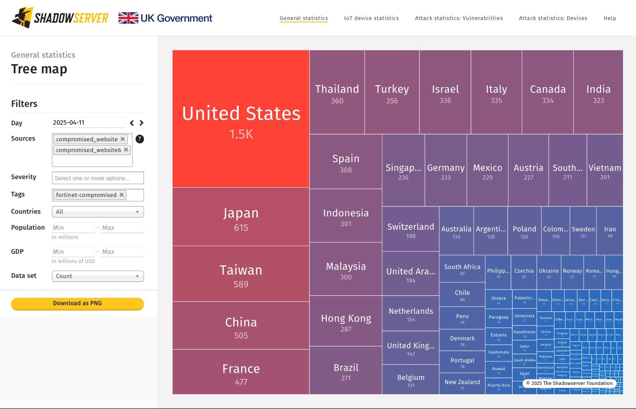Select the Canada treemap tile

point(548,92)
